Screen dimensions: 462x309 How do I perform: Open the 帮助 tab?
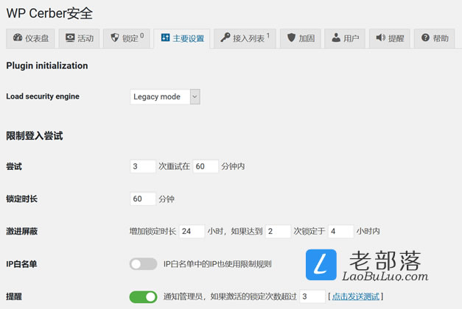click(434, 38)
